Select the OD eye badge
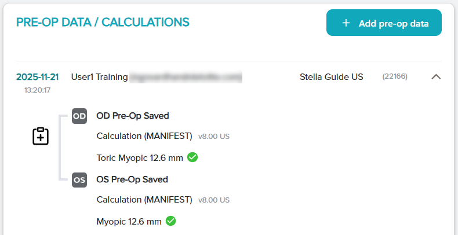 [x=79, y=116]
